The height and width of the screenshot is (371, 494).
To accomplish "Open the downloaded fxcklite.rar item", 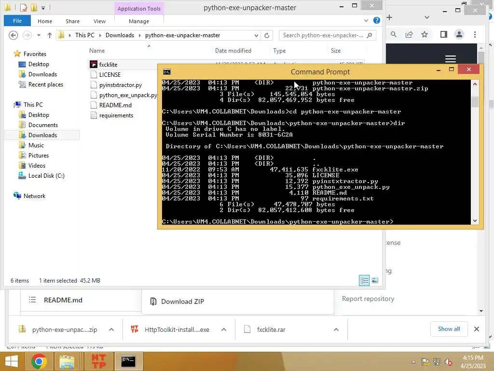I will pyautogui.click(x=271, y=329).
